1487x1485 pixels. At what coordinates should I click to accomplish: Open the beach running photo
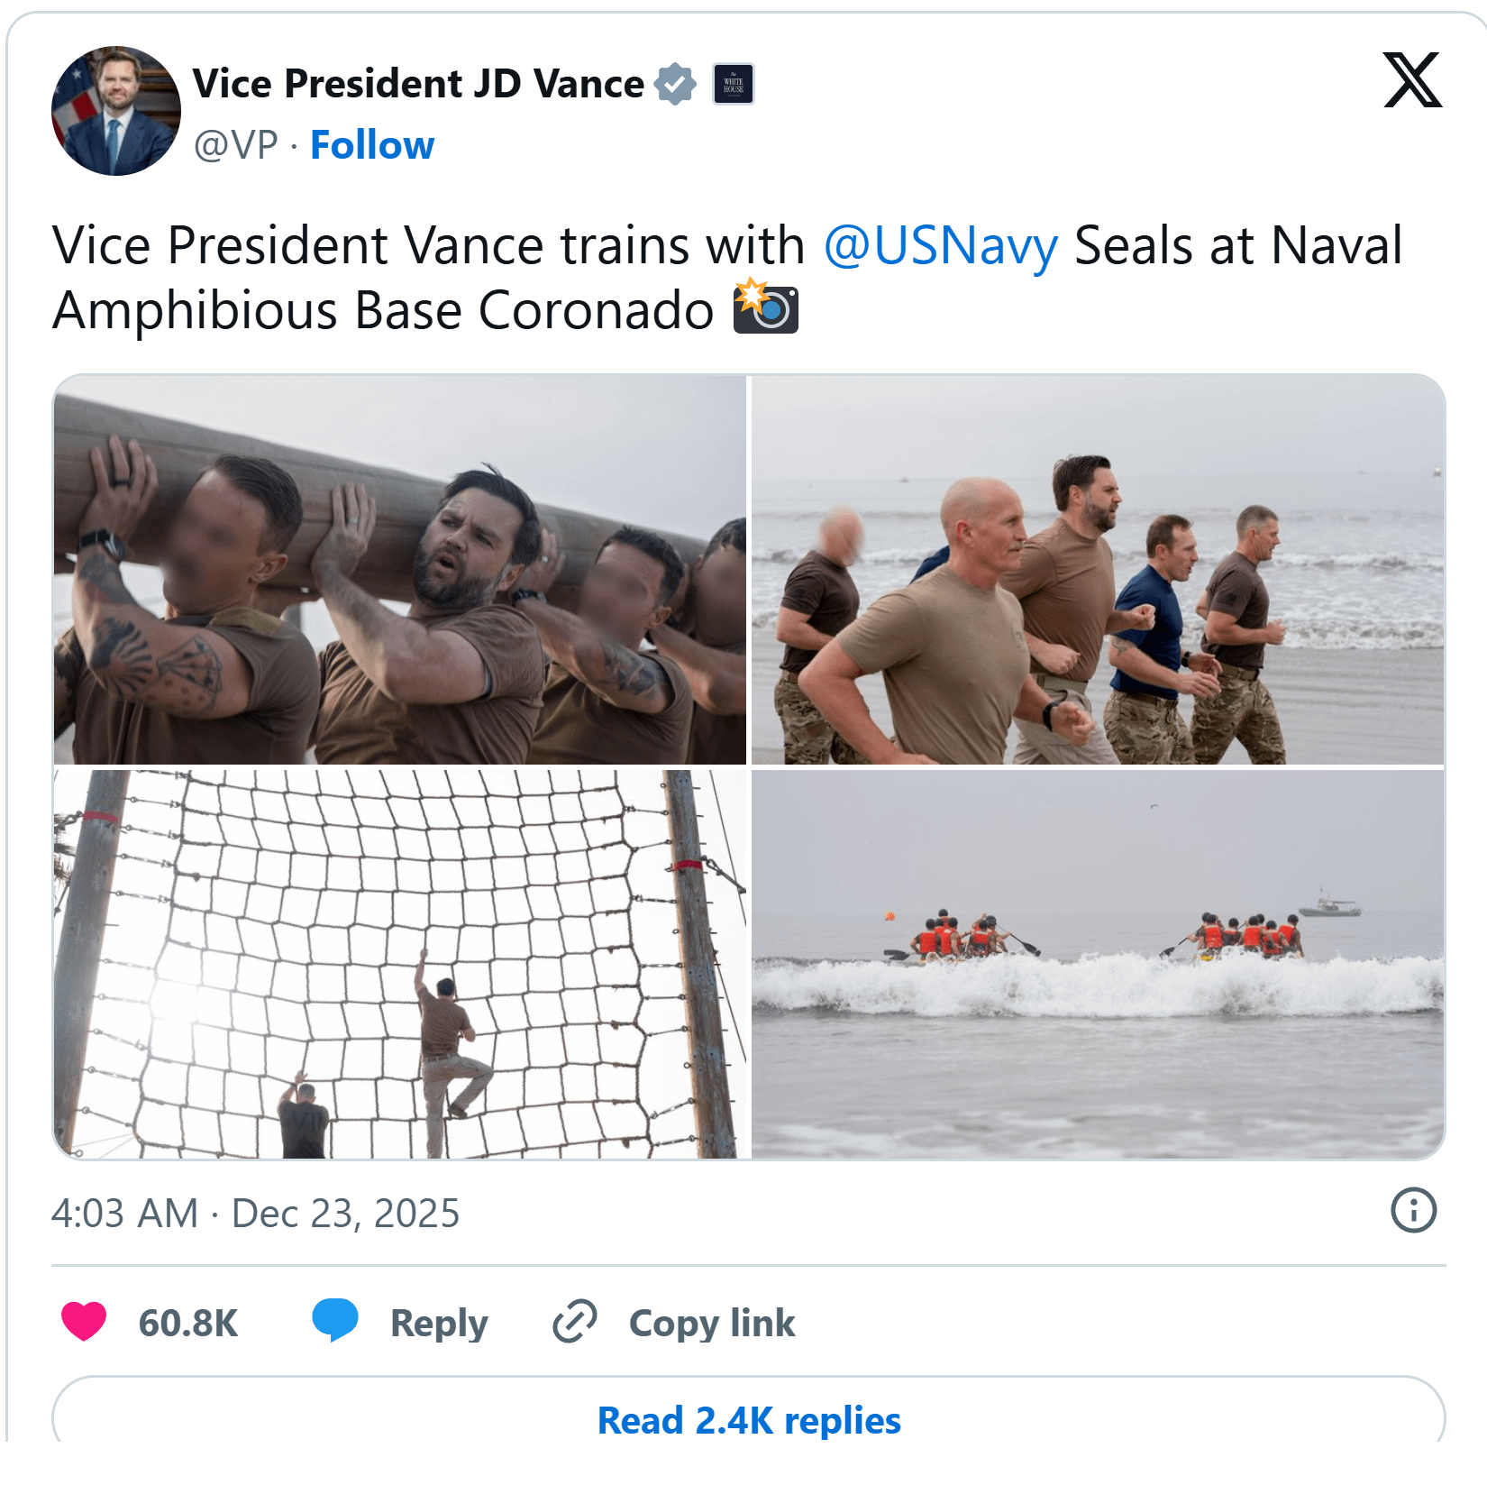(x=1098, y=570)
